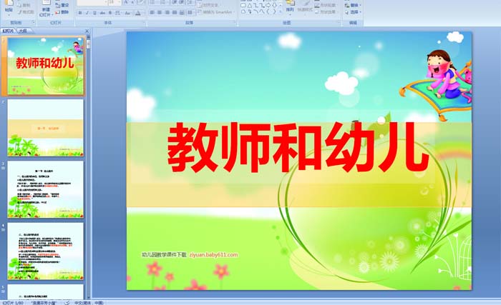Viewport: 501px width, 305px height.
Task: Click New Slide (新建幻灯片) button
Action: tap(46, 9)
